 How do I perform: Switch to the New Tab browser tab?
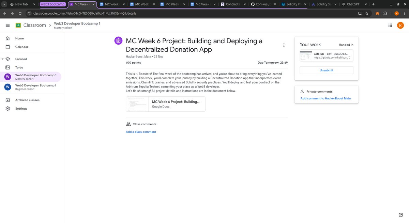[x=22, y=4]
